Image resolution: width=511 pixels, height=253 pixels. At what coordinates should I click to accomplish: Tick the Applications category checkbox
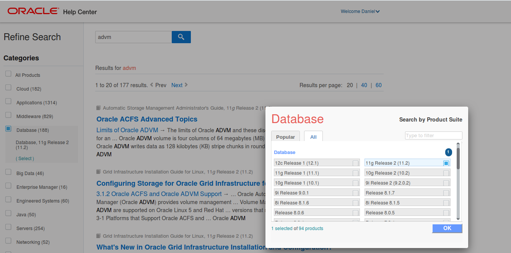coord(8,101)
